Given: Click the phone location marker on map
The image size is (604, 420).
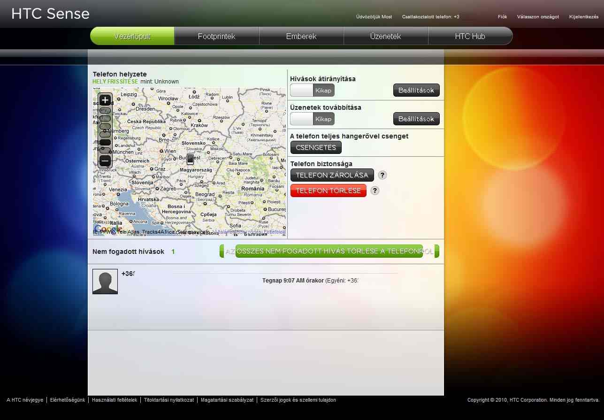Looking at the screenshot, I should 190,159.
